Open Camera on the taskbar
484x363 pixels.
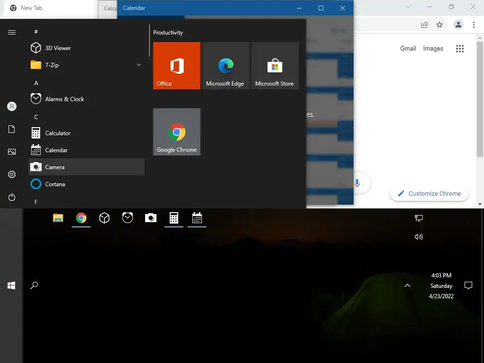[x=151, y=218]
